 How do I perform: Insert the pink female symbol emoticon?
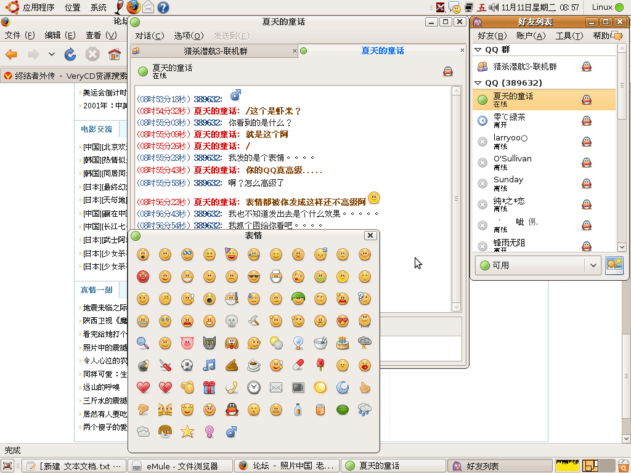(210, 432)
